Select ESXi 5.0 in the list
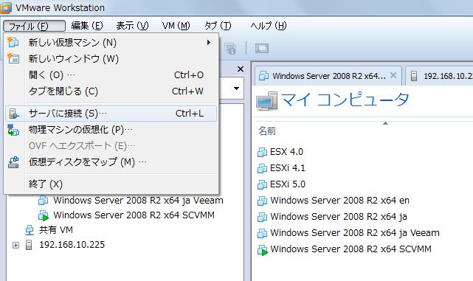Screen dimensions: 473x281 point(288,184)
